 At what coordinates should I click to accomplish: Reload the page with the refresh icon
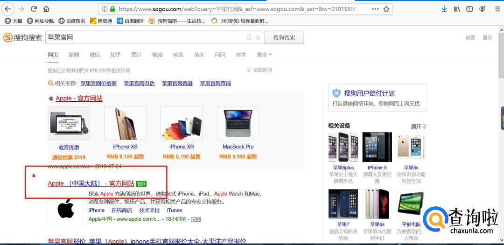pyautogui.click(x=34, y=9)
